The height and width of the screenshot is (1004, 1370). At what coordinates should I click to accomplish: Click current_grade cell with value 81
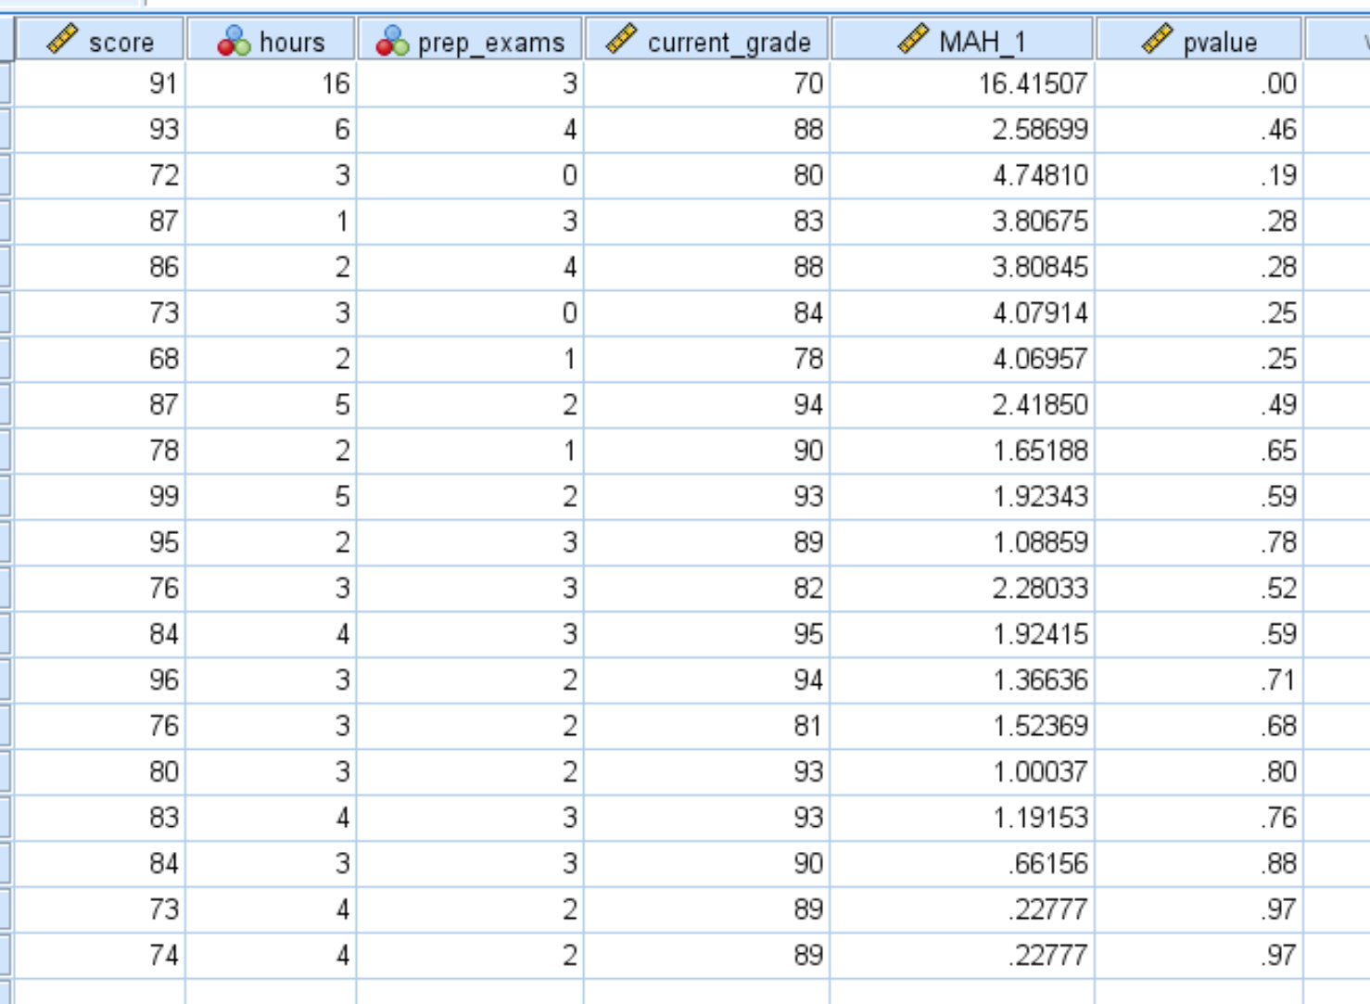(707, 726)
